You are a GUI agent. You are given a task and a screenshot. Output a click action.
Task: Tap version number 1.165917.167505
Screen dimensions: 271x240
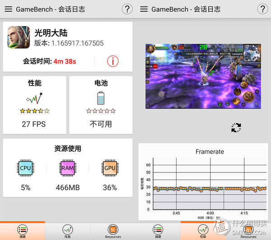(77, 43)
